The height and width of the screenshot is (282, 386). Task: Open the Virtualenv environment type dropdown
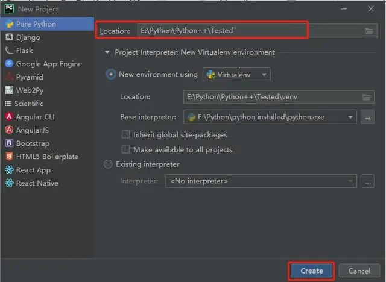point(237,75)
